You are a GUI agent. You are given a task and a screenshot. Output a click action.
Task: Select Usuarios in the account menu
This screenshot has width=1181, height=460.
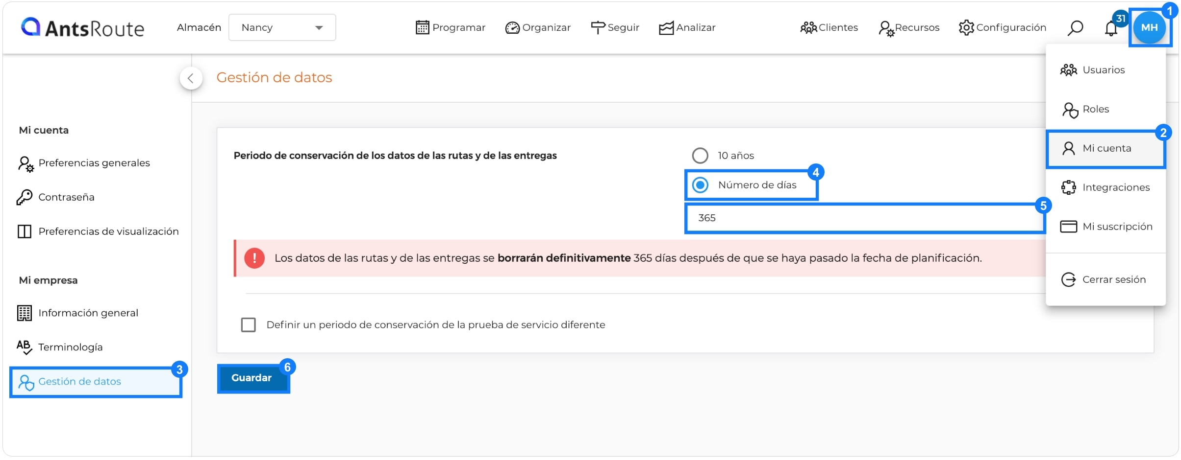tap(1106, 70)
